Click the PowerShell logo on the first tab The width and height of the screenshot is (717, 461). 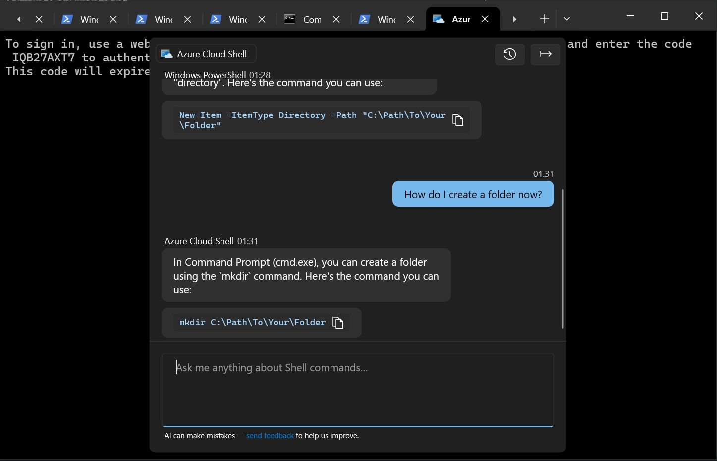coord(67,19)
